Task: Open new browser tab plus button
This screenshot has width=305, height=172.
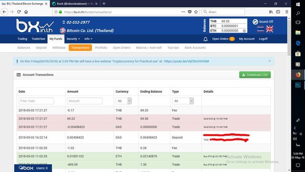Action: (x=104, y=3)
